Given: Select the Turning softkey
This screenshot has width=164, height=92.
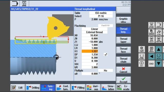Looking at the screenshot, I should point(48,88).
